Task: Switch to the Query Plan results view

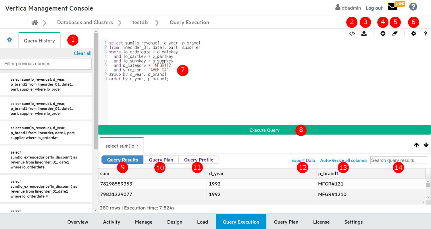Action: pyautogui.click(x=161, y=160)
